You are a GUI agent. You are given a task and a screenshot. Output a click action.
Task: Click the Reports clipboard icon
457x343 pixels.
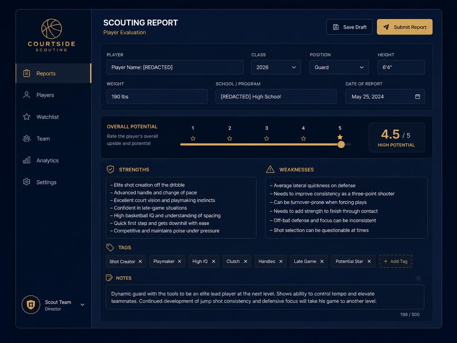26,73
